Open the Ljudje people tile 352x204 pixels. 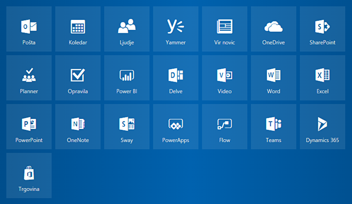coord(127,29)
